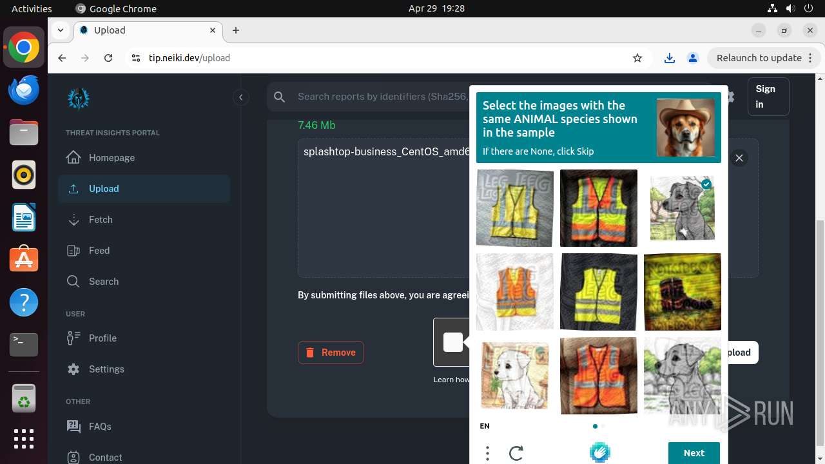
Task: Open a new Chrome tab
Action: pos(236,30)
